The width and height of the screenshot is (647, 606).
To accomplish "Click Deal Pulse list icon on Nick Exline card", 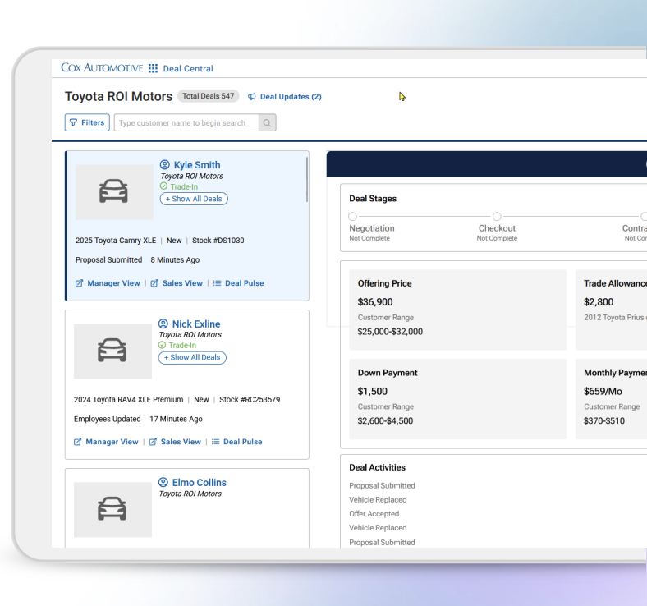I will tap(215, 442).
